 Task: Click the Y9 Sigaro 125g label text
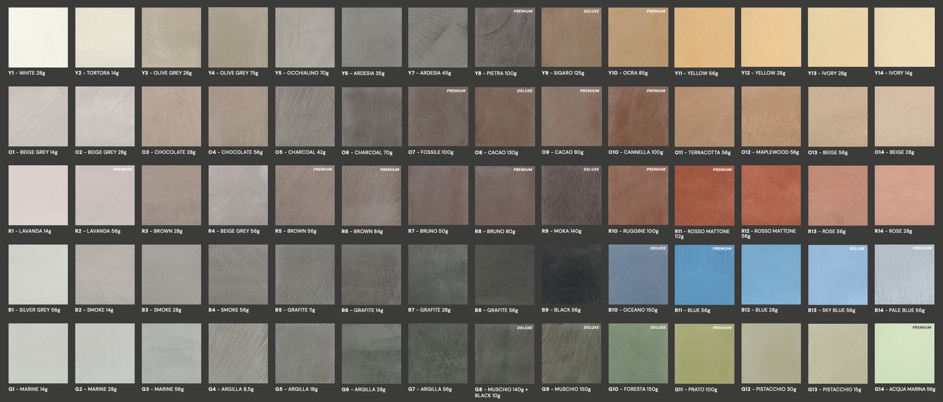tap(563, 73)
